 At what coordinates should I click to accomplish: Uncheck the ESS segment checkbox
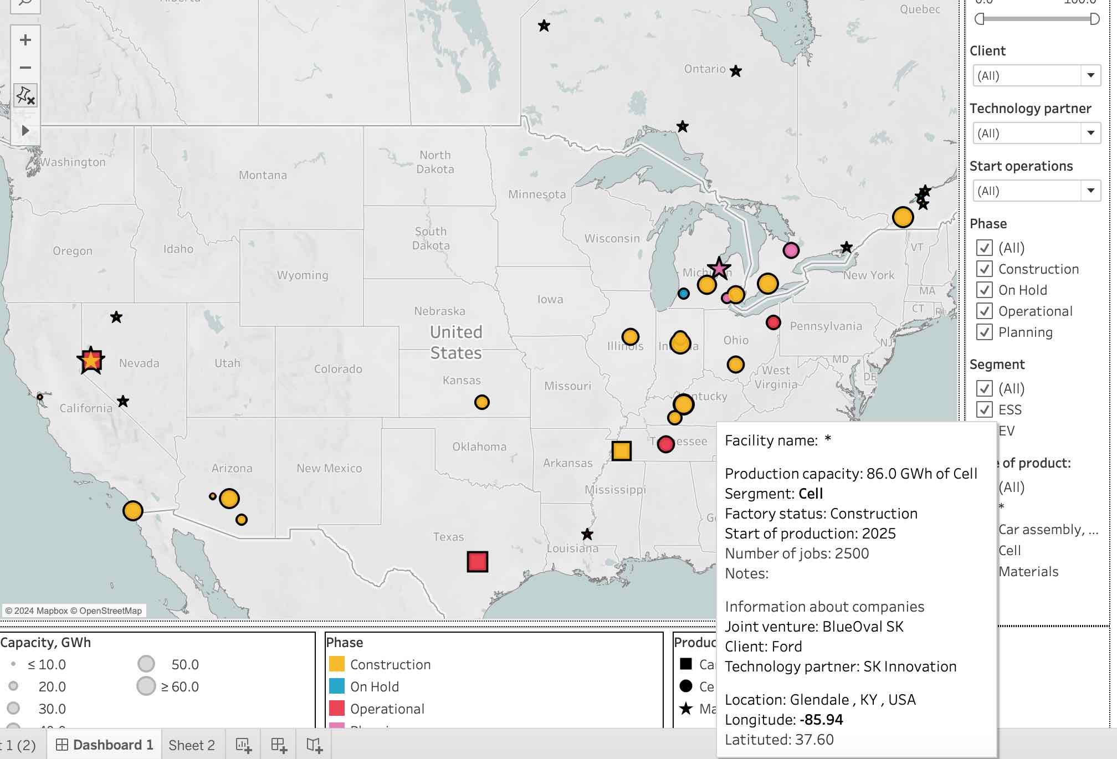985,409
